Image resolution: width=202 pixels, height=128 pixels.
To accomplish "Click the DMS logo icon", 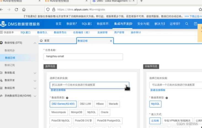I will pos(3,24).
